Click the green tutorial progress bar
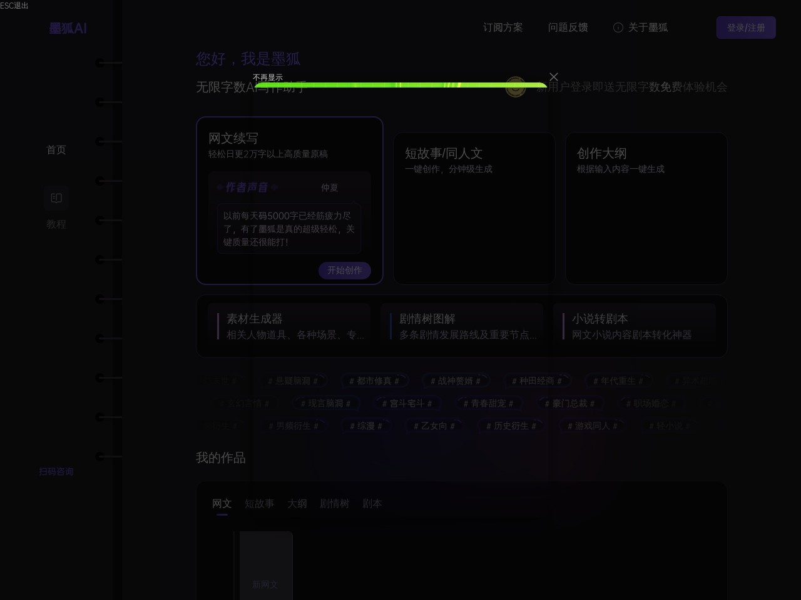The image size is (801, 600). (400, 86)
